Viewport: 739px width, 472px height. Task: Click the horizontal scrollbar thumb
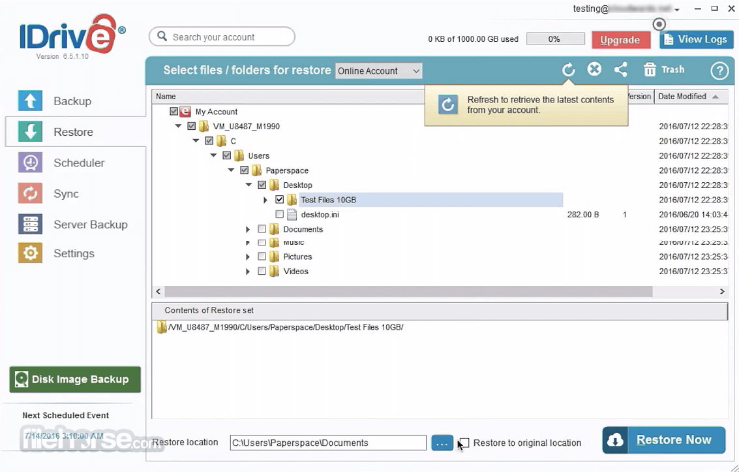tap(408, 292)
